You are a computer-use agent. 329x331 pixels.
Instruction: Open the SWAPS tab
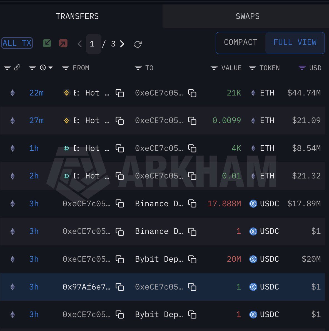(x=247, y=16)
